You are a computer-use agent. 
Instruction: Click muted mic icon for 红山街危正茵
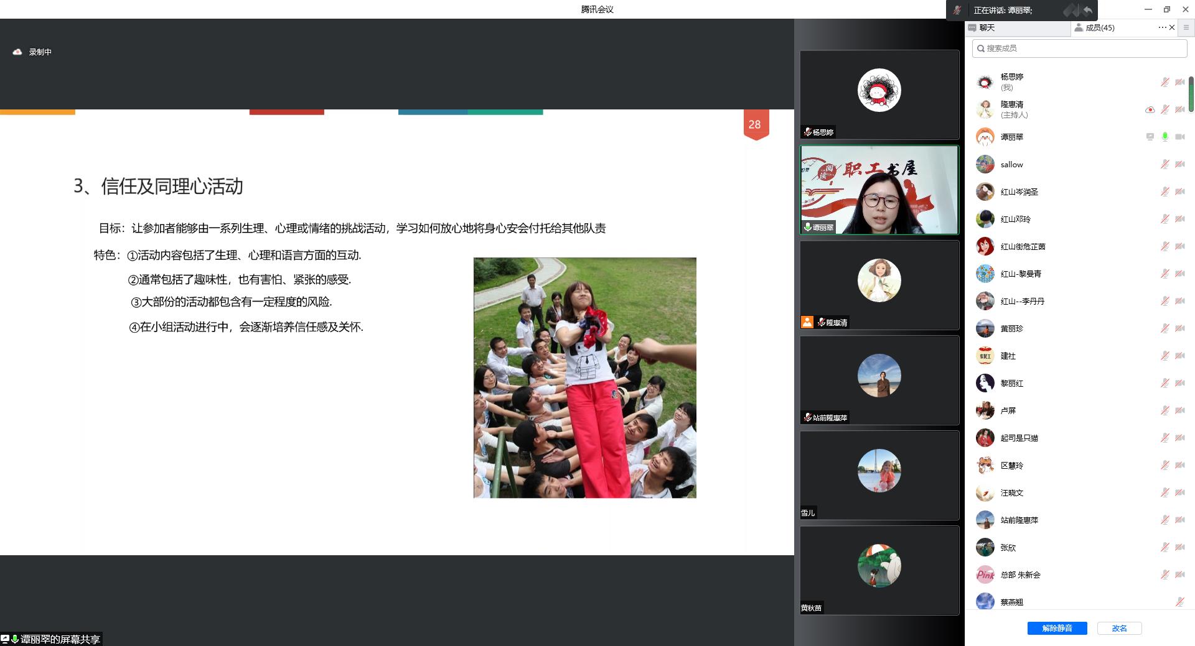[1165, 246]
